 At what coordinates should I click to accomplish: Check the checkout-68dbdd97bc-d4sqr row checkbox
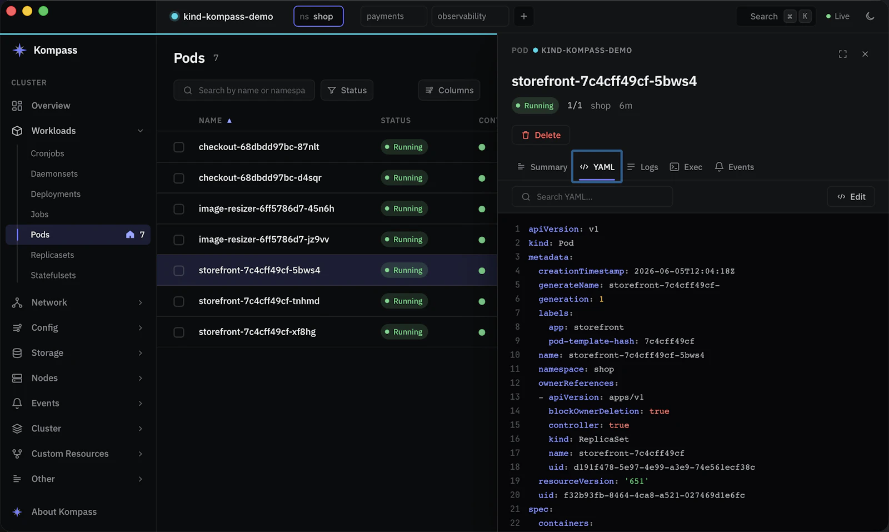[x=179, y=178]
